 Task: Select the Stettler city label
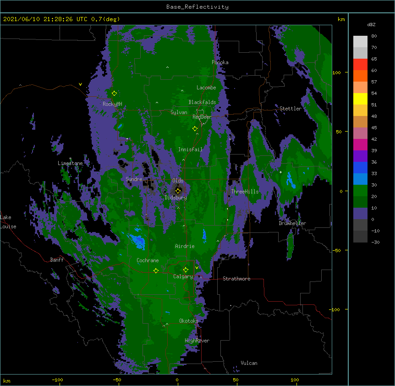point(291,109)
